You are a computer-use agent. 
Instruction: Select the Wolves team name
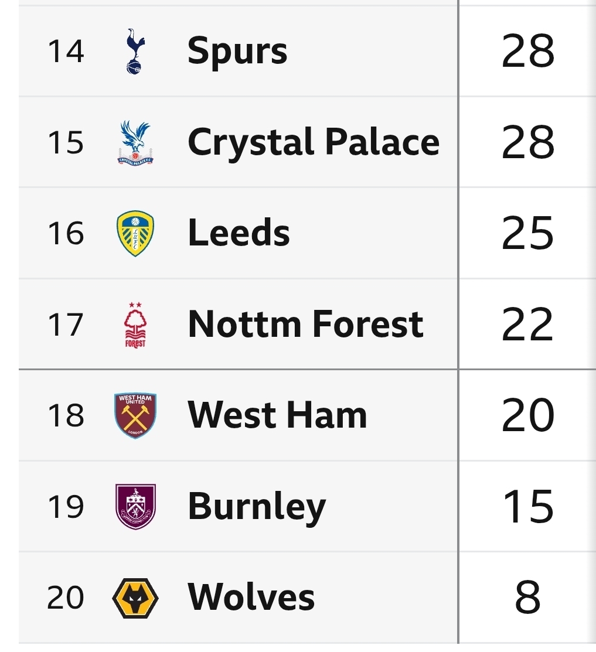click(251, 598)
